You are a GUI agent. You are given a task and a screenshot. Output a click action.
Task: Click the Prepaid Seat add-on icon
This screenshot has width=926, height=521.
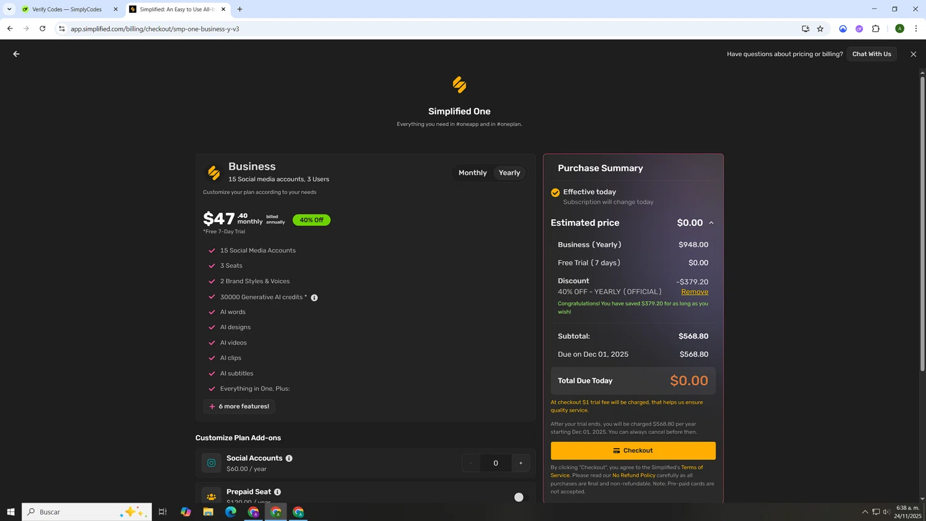click(x=211, y=496)
